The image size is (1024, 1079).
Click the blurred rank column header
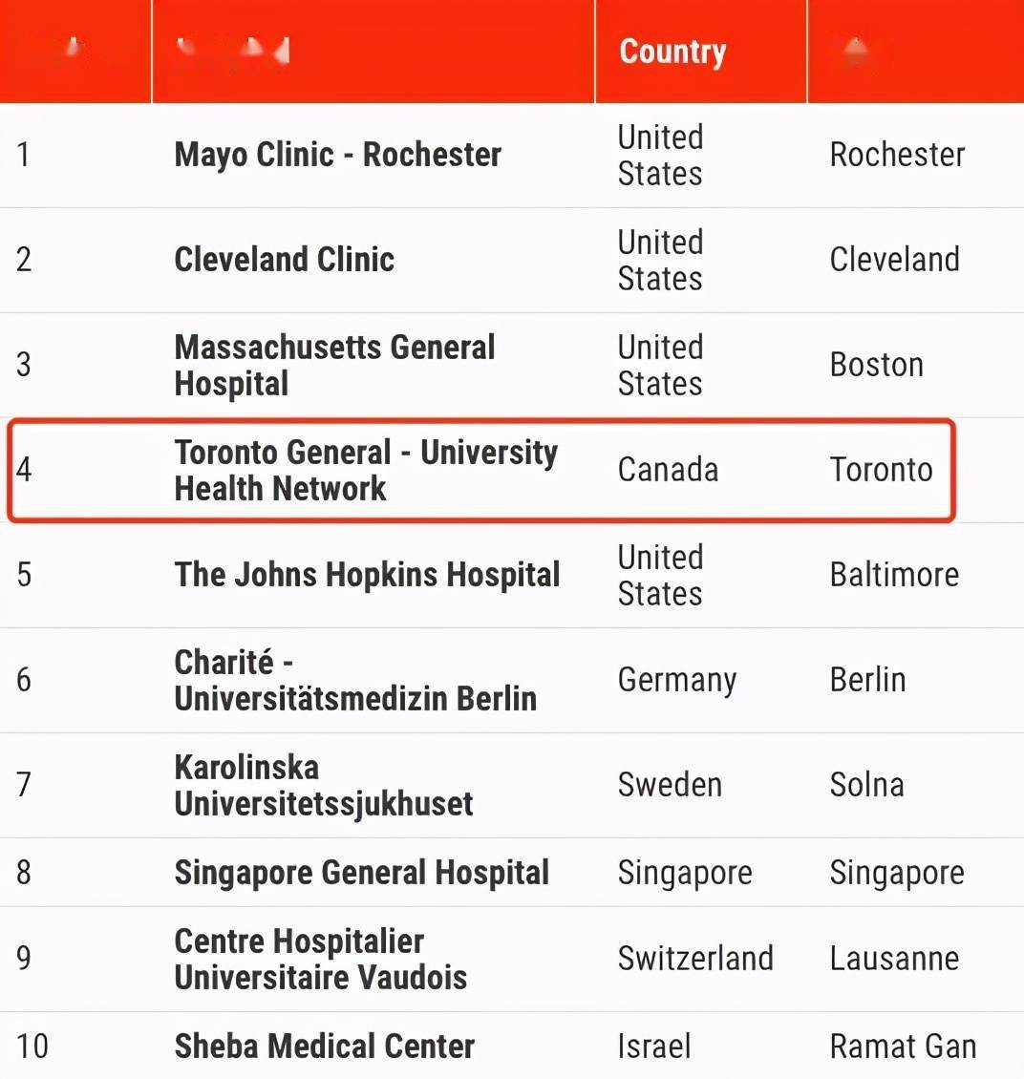coord(75,51)
